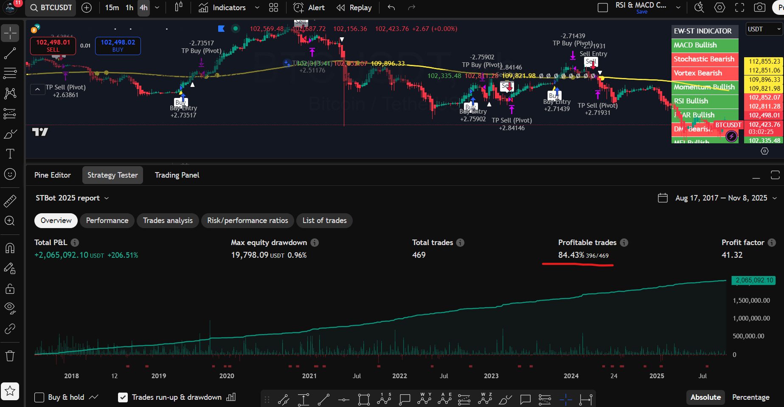Screen dimensions: 784x407
Task: Switch equity chart to Percentage
Action: coord(750,397)
